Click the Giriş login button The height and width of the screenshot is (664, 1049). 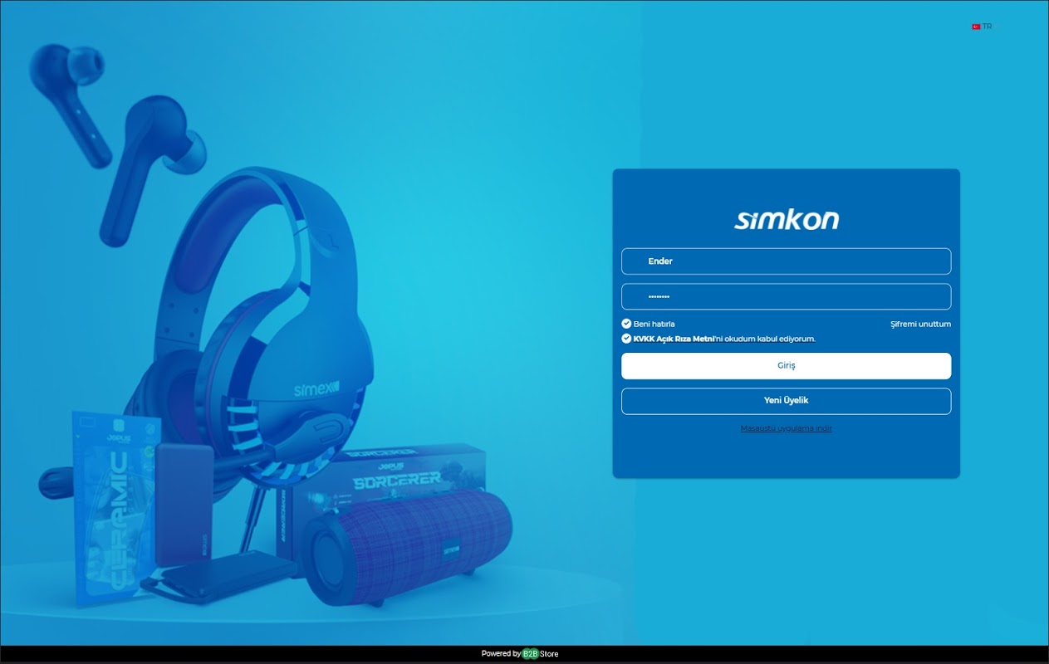(x=786, y=366)
